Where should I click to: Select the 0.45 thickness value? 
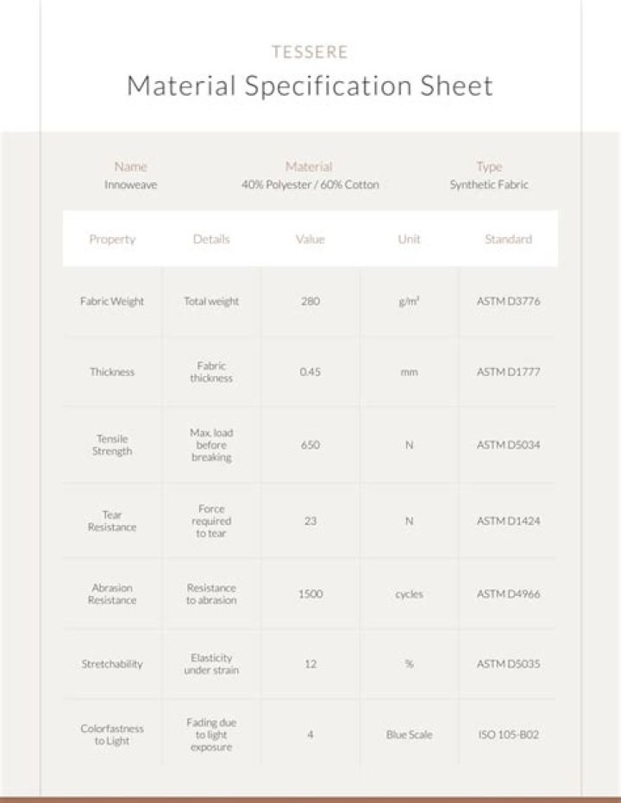(310, 372)
